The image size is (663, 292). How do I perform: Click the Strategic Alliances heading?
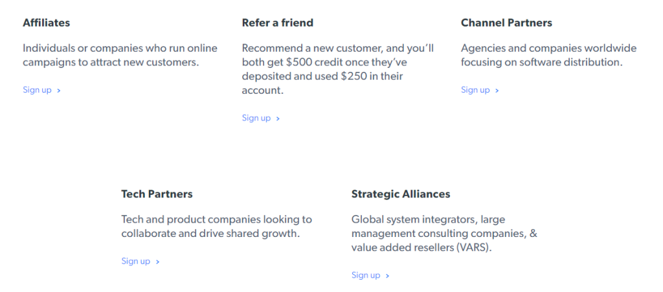(400, 194)
